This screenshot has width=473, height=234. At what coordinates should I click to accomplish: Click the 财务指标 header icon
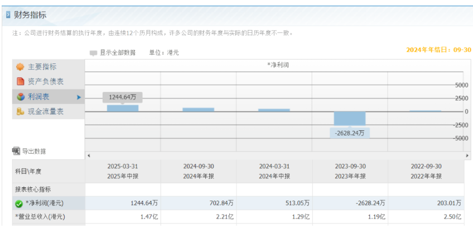[8, 14]
